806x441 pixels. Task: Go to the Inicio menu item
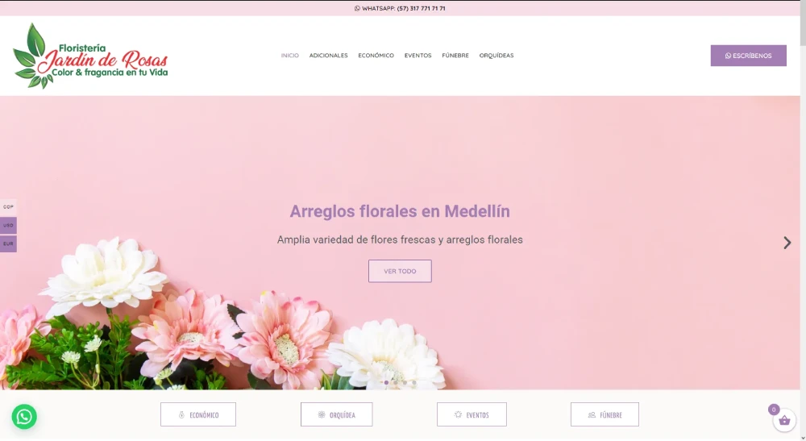(x=290, y=56)
